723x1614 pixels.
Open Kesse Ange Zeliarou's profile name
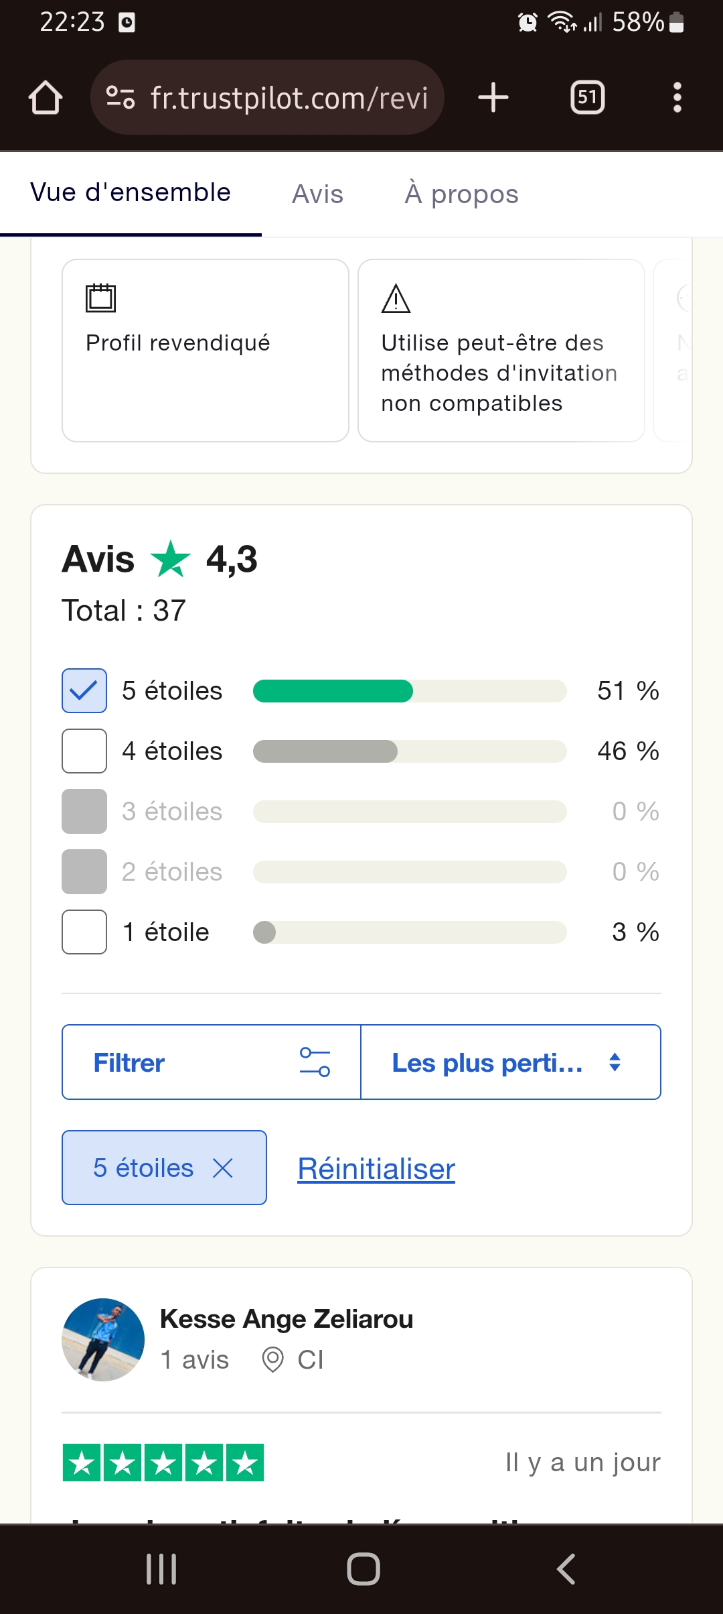[x=287, y=1319]
